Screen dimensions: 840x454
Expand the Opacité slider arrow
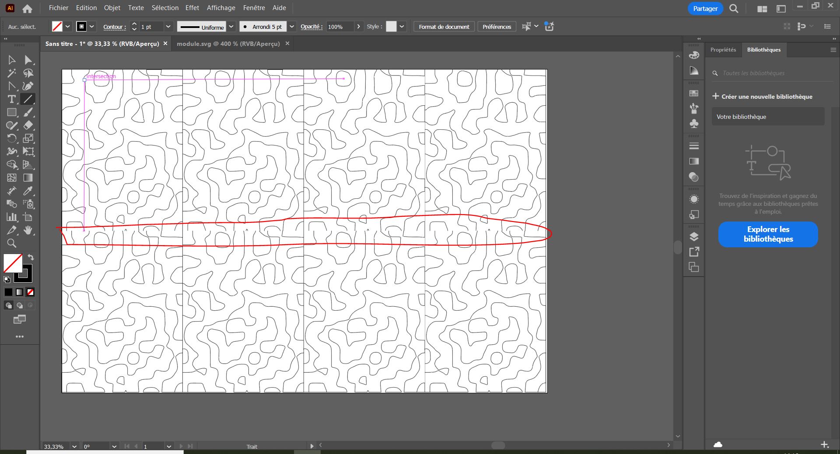(359, 27)
